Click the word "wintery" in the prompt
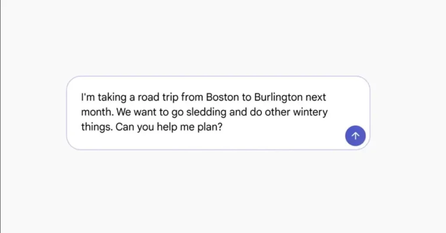Image resolution: width=446 pixels, height=233 pixels. click(x=310, y=112)
